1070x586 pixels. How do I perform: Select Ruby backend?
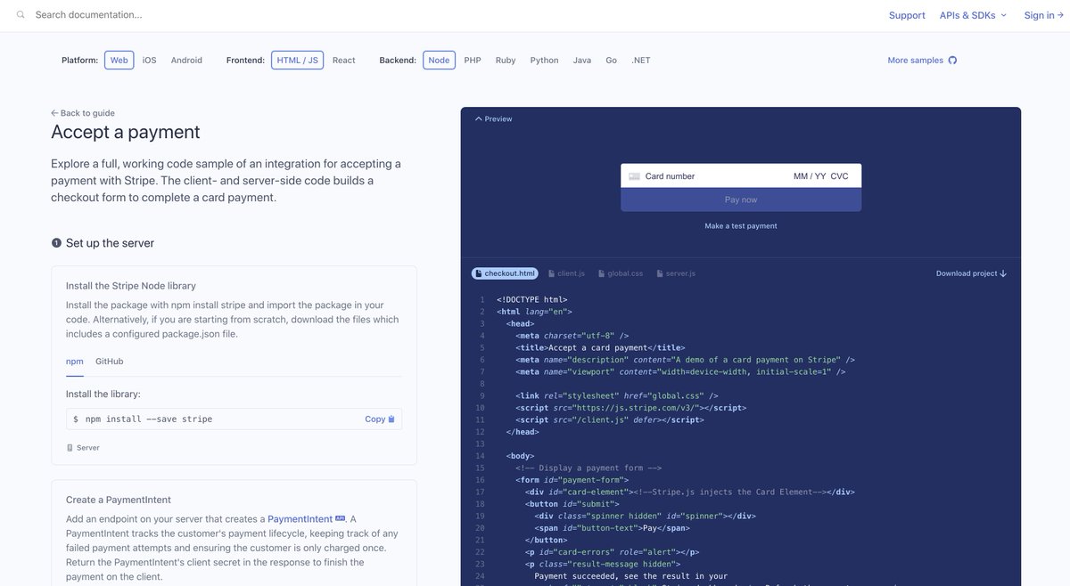pos(506,61)
